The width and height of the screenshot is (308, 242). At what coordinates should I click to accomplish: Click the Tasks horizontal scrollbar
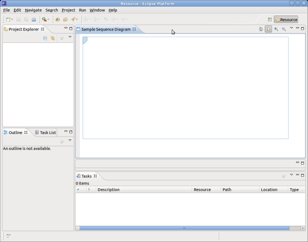[x=184, y=228]
